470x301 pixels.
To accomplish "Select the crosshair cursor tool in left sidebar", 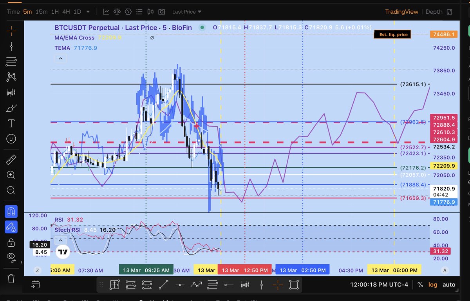I will pyautogui.click(x=11, y=30).
